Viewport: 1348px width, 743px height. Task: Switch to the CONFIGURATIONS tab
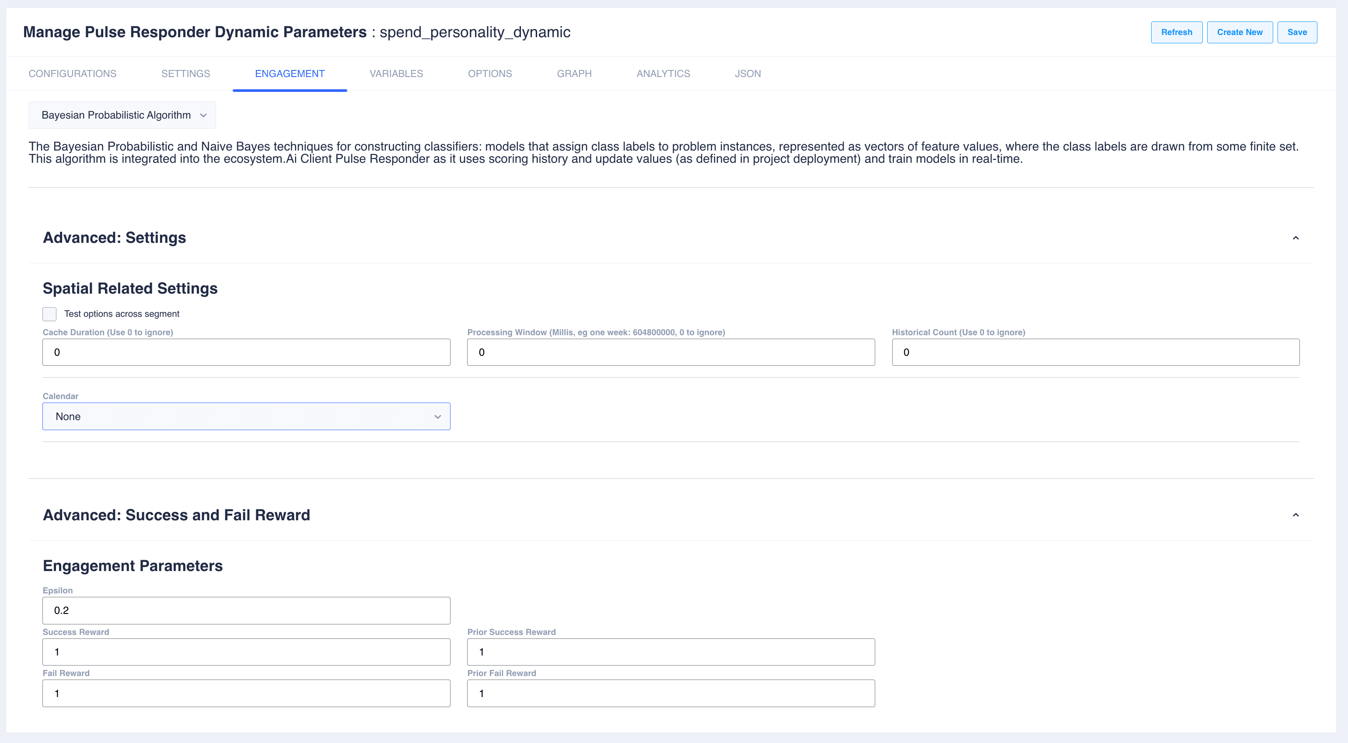73,74
